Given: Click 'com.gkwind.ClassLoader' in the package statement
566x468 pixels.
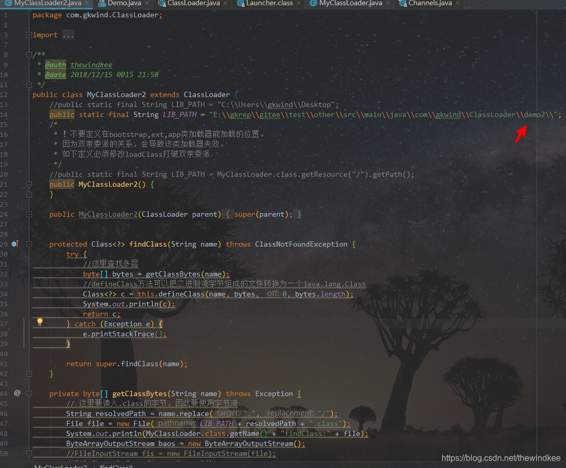Looking at the screenshot, I should click(x=112, y=15).
